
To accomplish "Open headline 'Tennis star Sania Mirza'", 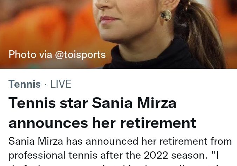I will [92, 103].
